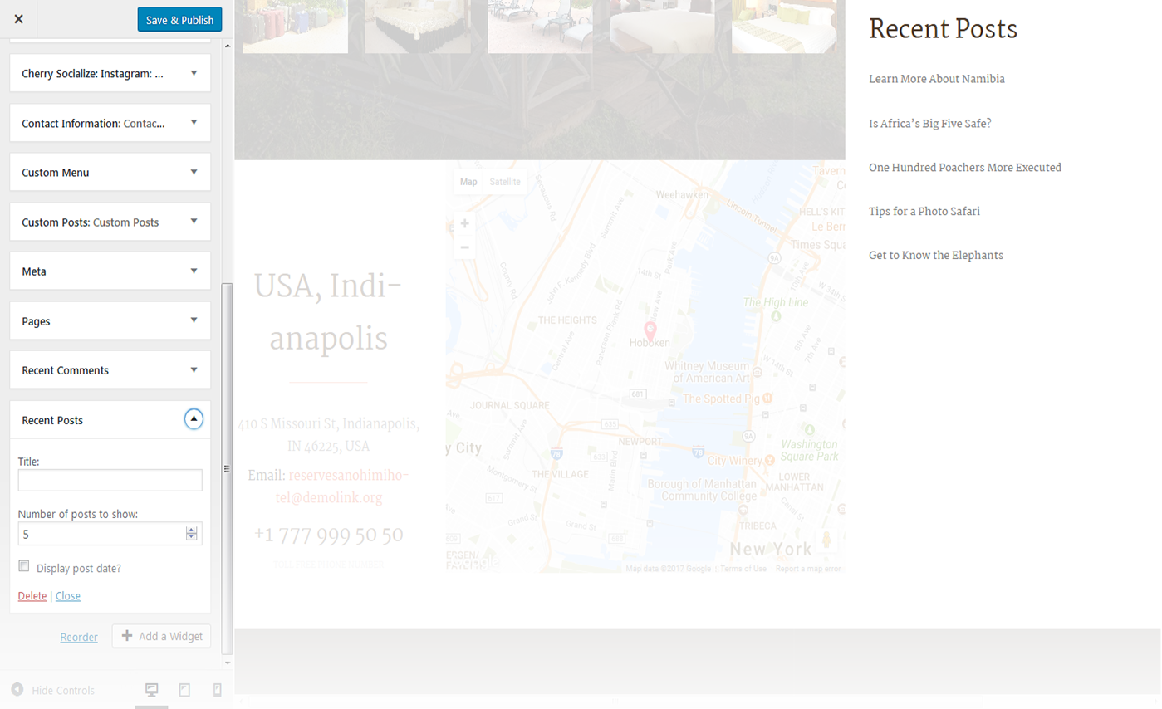Open the Learn More About Namibia post
The image size is (1162, 709).
click(x=936, y=79)
